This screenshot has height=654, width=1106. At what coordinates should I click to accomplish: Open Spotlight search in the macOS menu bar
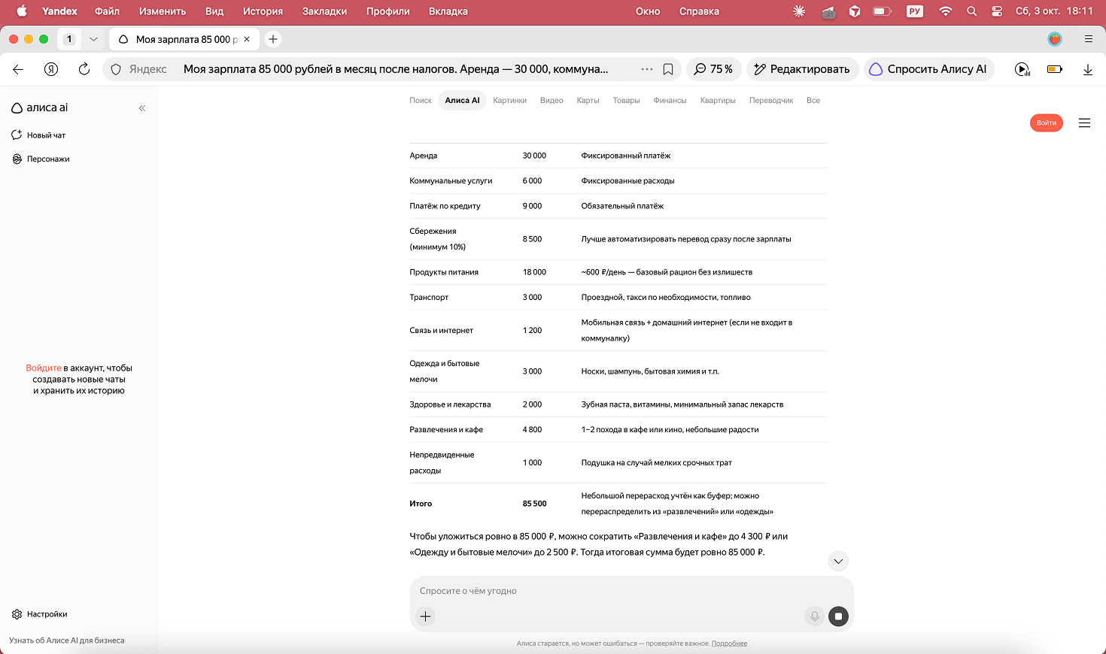tap(972, 11)
